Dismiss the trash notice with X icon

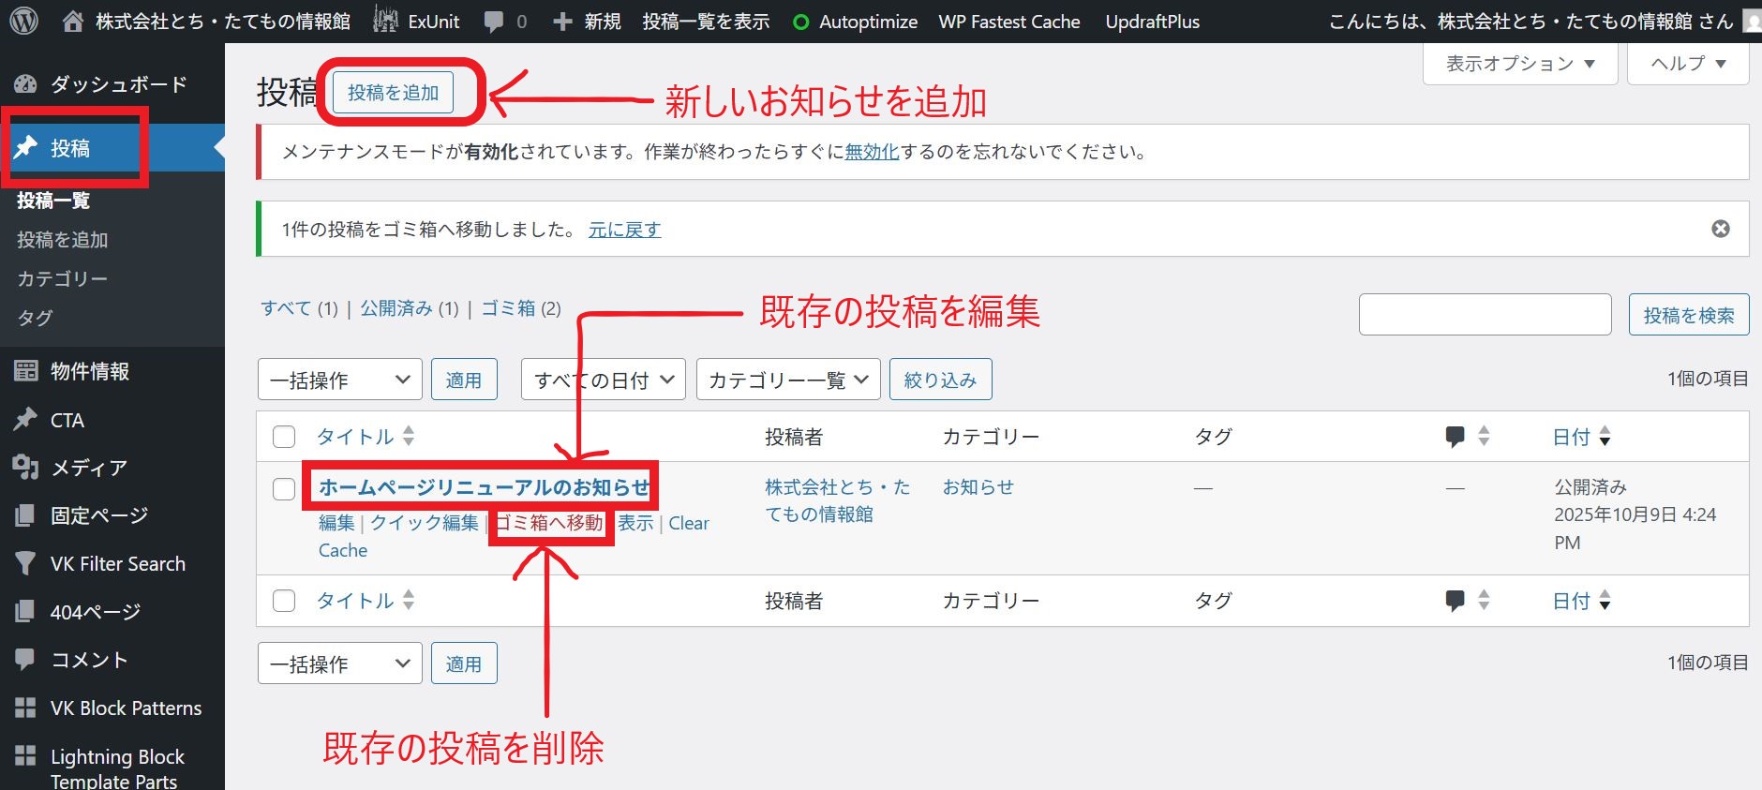click(x=1720, y=229)
